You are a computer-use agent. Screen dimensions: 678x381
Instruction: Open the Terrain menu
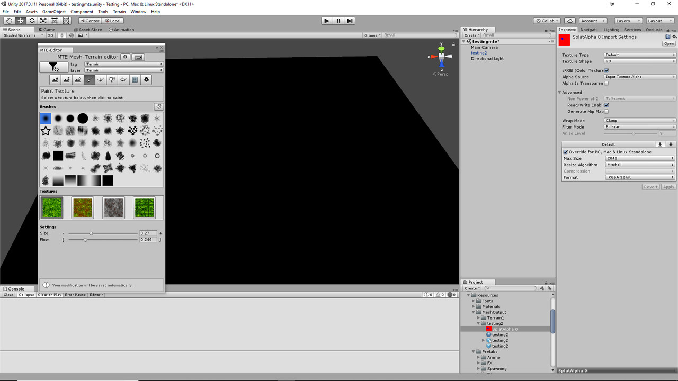click(x=119, y=12)
